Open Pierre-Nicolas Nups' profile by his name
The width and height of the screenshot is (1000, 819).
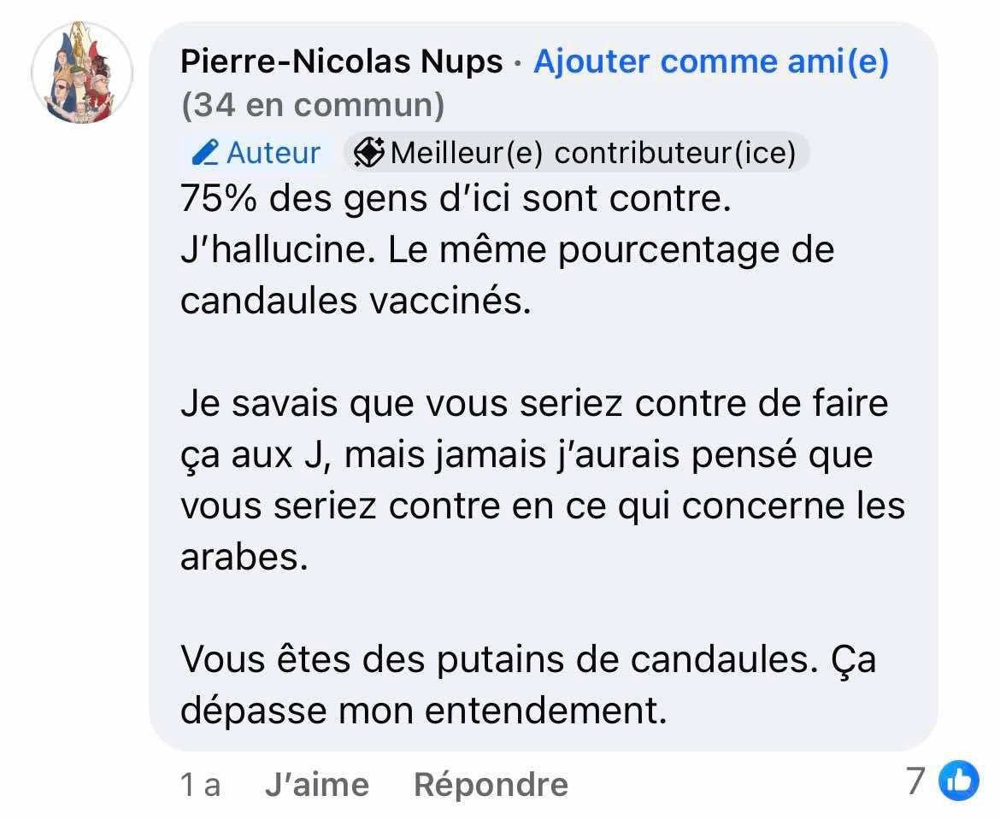[x=338, y=61]
